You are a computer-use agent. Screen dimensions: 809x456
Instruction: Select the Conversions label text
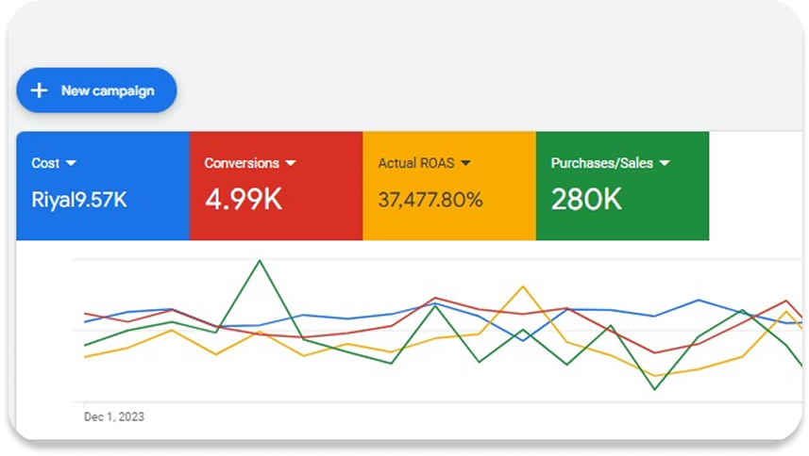click(x=242, y=163)
